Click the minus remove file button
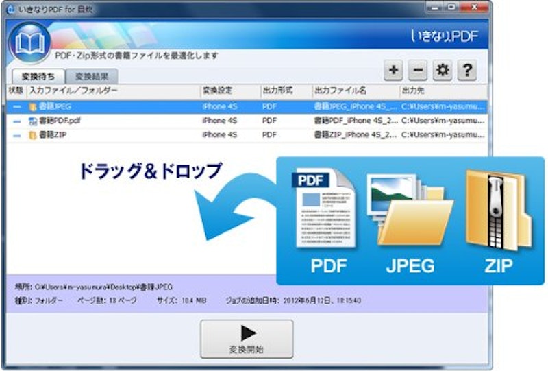This screenshot has height=371, width=548. click(418, 70)
